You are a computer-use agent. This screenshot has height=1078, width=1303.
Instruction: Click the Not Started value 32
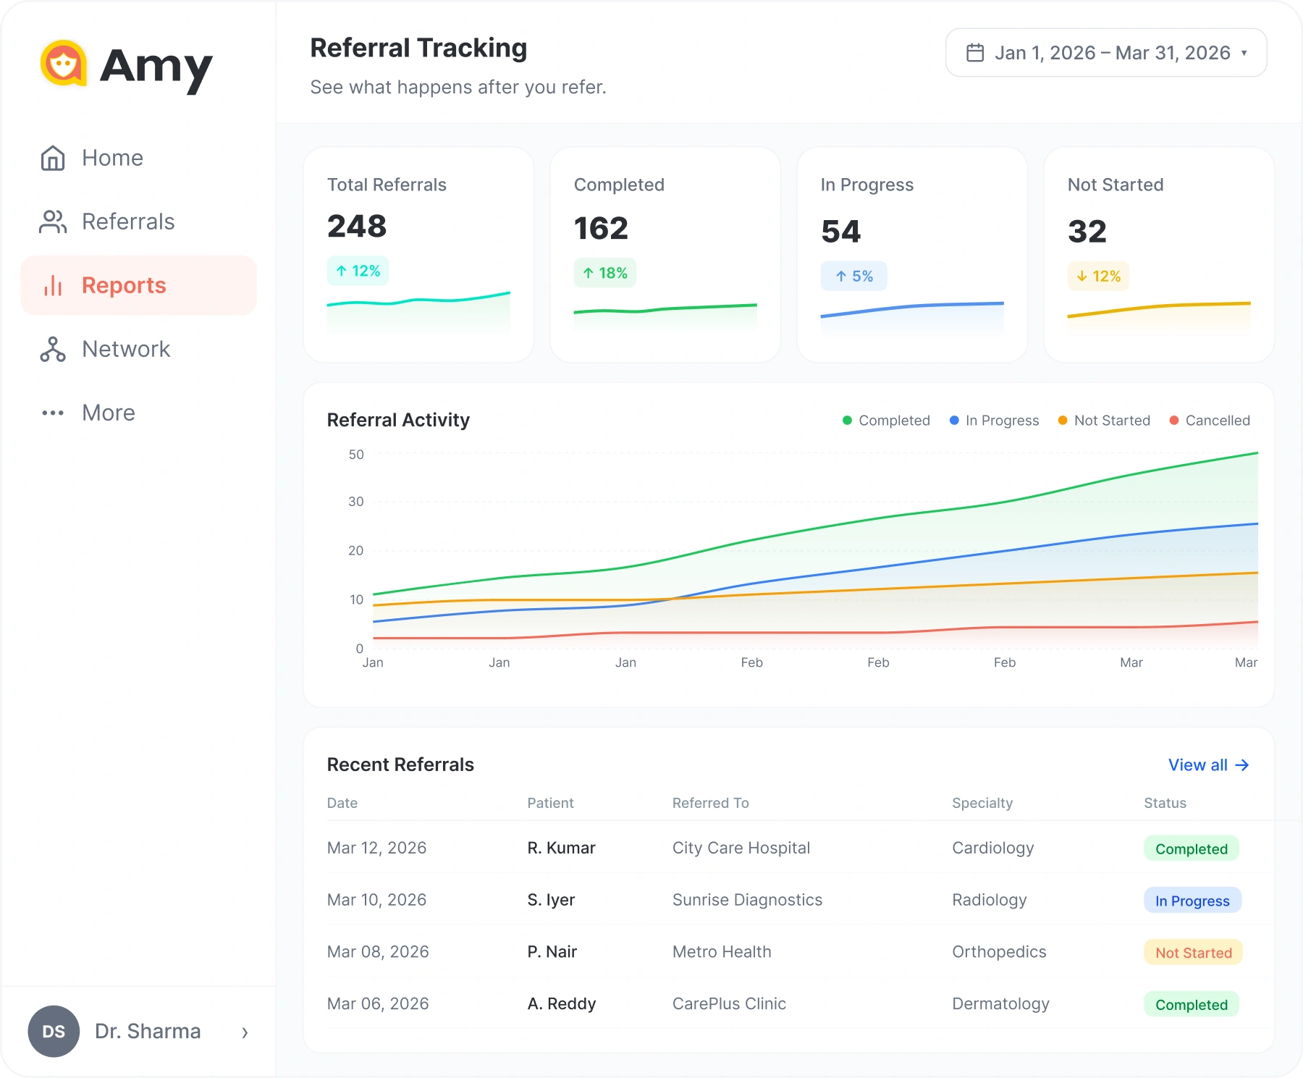pos(1087,232)
